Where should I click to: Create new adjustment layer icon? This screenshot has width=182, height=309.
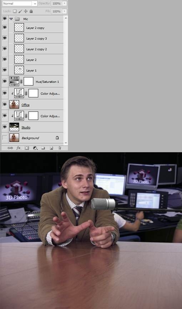tap(35, 148)
